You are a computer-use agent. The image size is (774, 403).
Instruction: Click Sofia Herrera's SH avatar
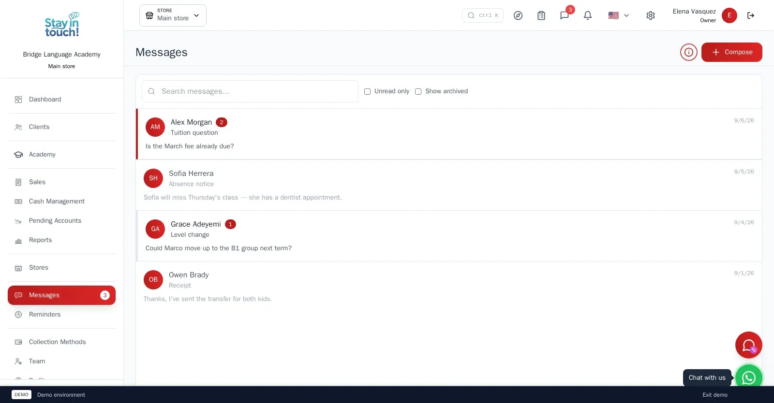(153, 178)
